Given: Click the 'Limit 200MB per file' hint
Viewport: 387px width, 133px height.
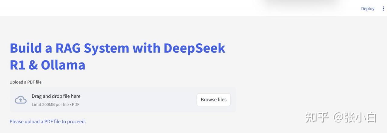Looking at the screenshot, I should [50, 104].
